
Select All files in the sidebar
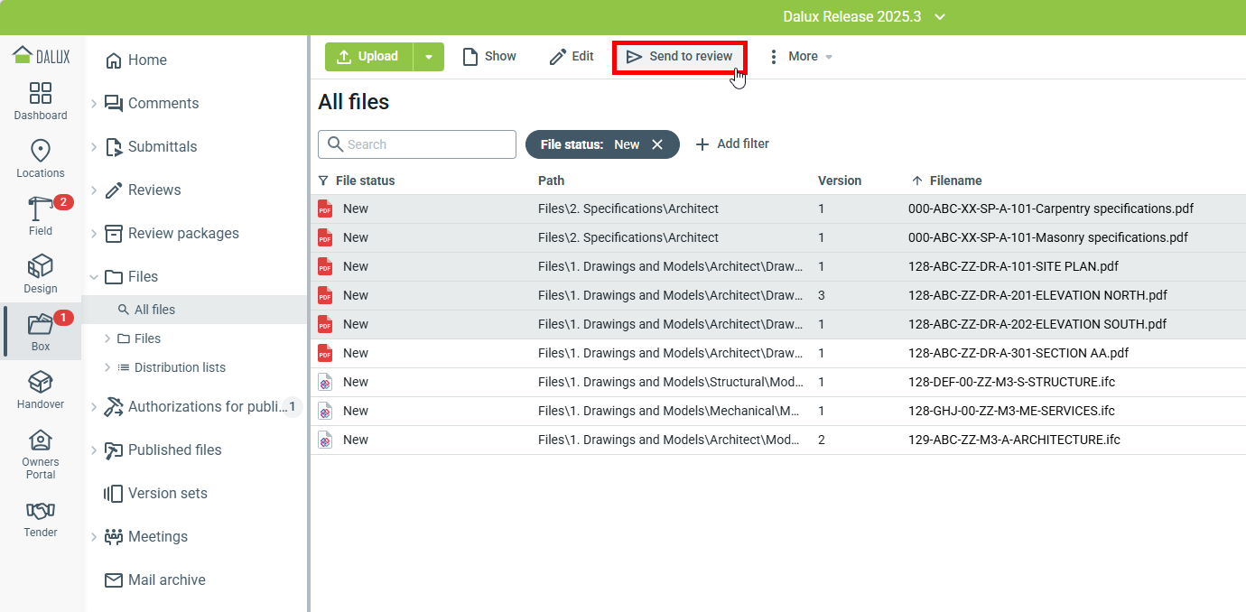point(154,310)
